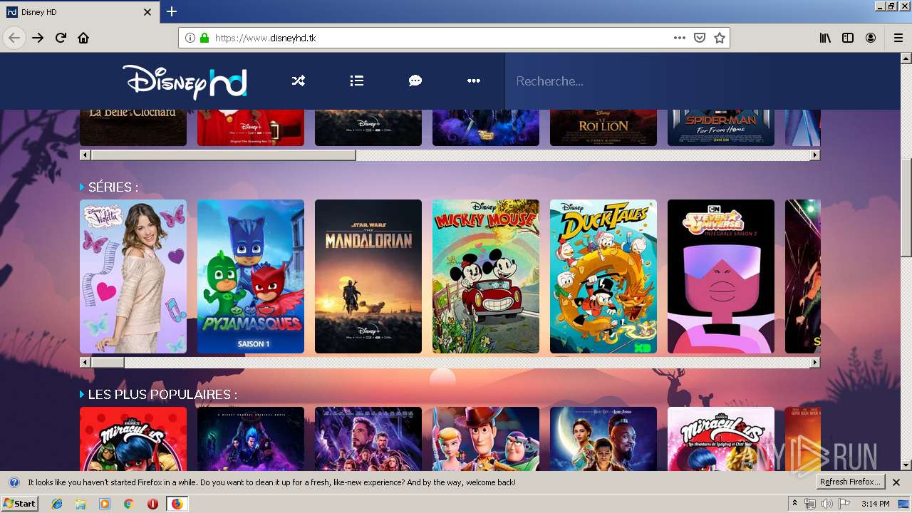Open DuckTales series poster
This screenshot has height=513, width=912.
point(603,276)
